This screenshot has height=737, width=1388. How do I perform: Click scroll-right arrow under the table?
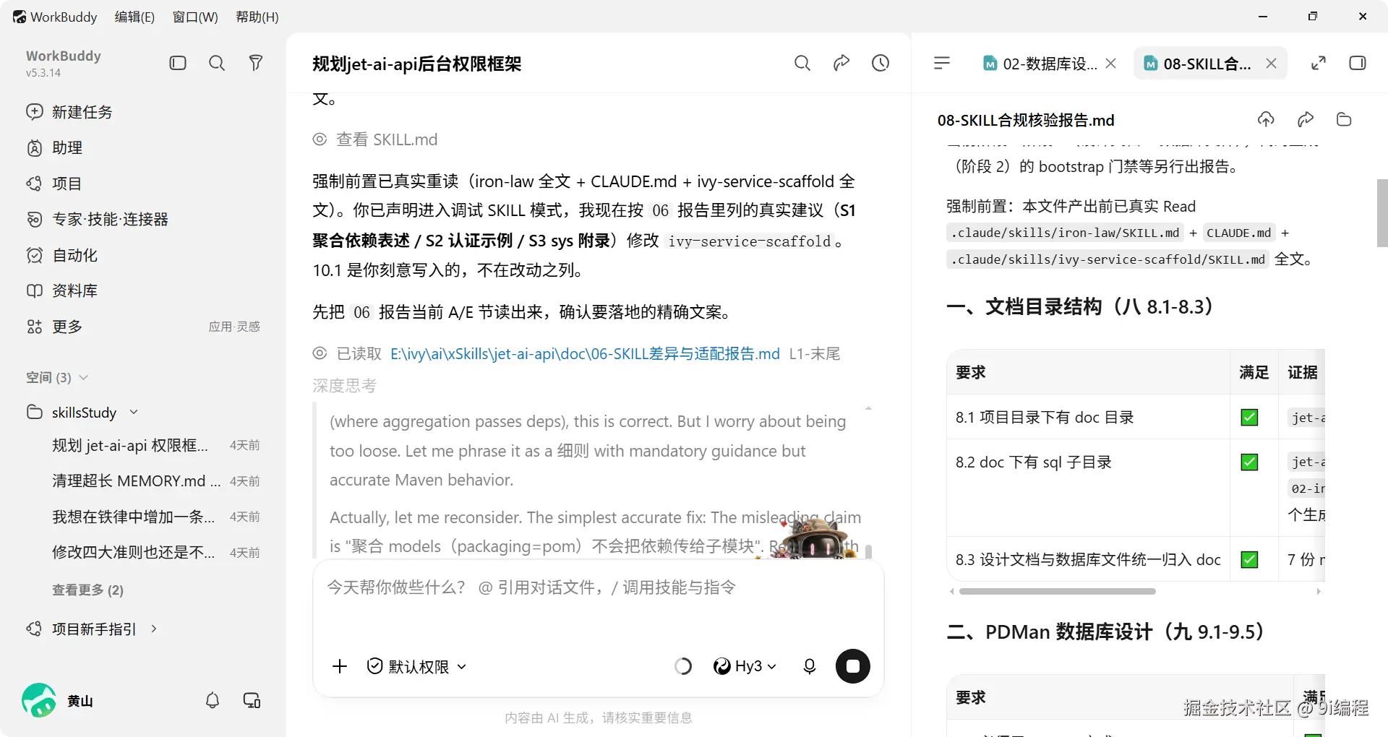coord(1319,591)
